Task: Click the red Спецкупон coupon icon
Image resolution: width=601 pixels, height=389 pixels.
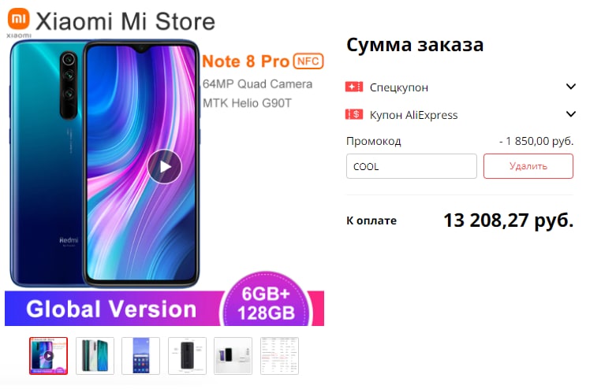Action: pyautogui.click(x=354, y=87)
